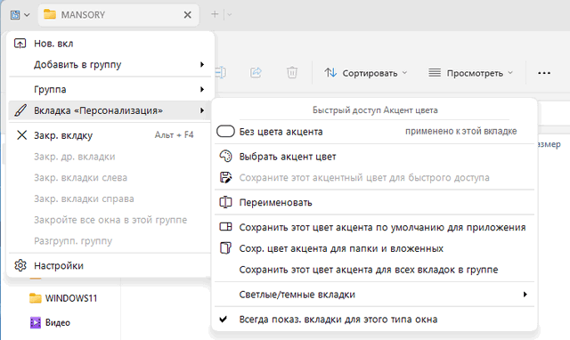
Task: Click the rename icon beside Переименовать
Action: coord(225,202)
